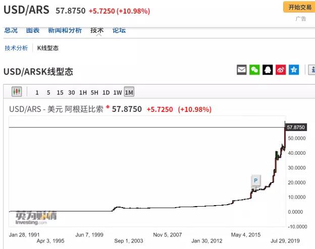The width and height of the screenshot is (315, 249).
Task: Select the 1 minute timeframe
Action: tap(37, 93)
